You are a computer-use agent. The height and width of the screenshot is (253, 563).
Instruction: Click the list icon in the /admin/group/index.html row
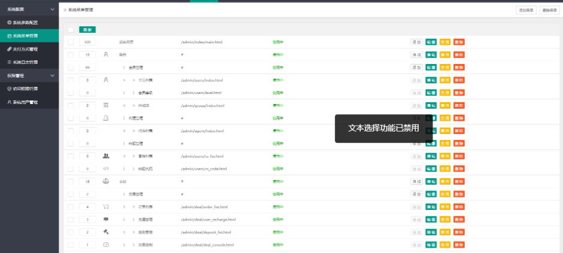(x=106, y=105)
